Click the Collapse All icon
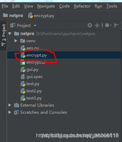 click(97, 25)
